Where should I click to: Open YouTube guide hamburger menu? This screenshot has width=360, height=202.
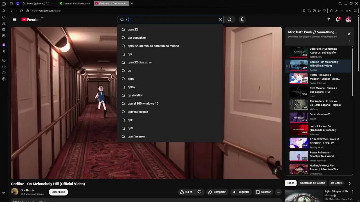[15, 19]
